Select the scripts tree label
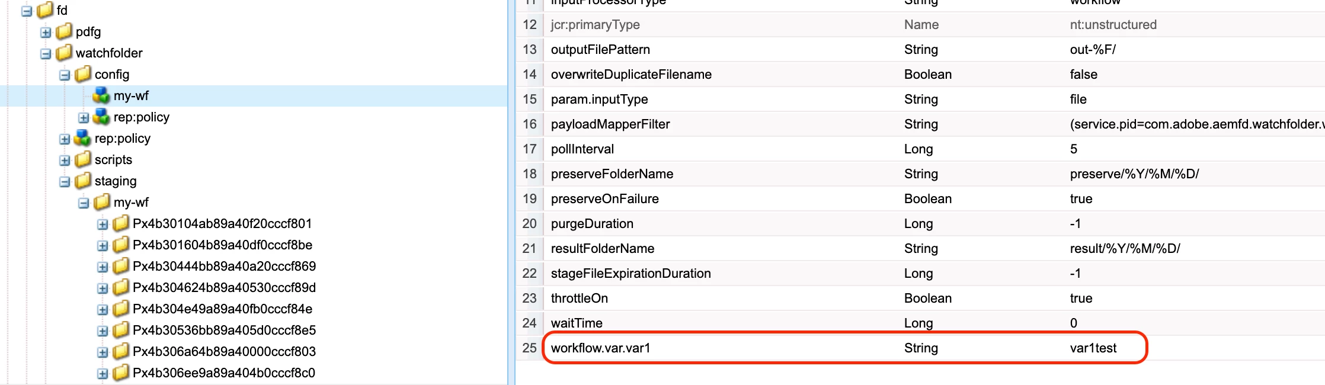The width and height of the screenshot is (1325, 385). point(113,160)
